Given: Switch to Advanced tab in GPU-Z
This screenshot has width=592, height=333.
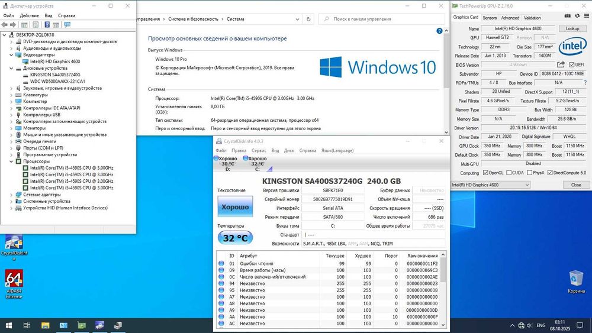Looking at the screenshot, I should (x=510, y=18).
